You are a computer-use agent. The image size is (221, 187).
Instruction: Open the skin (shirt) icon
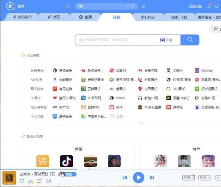pos(217,6)
